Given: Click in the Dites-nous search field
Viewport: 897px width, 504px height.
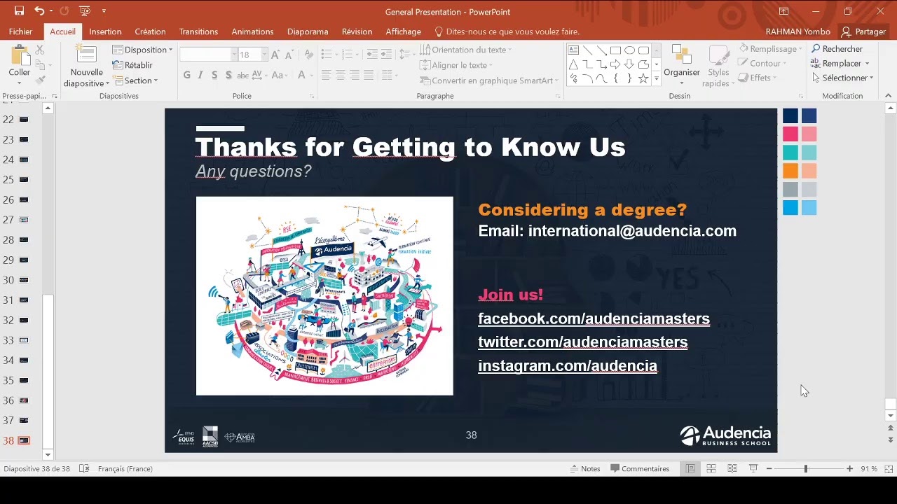Looking at the screenshot, I should click(507, 31).
